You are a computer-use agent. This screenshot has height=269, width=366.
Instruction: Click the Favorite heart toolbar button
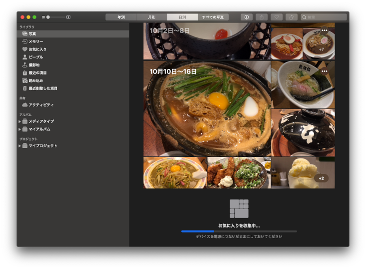coord(276,17)
